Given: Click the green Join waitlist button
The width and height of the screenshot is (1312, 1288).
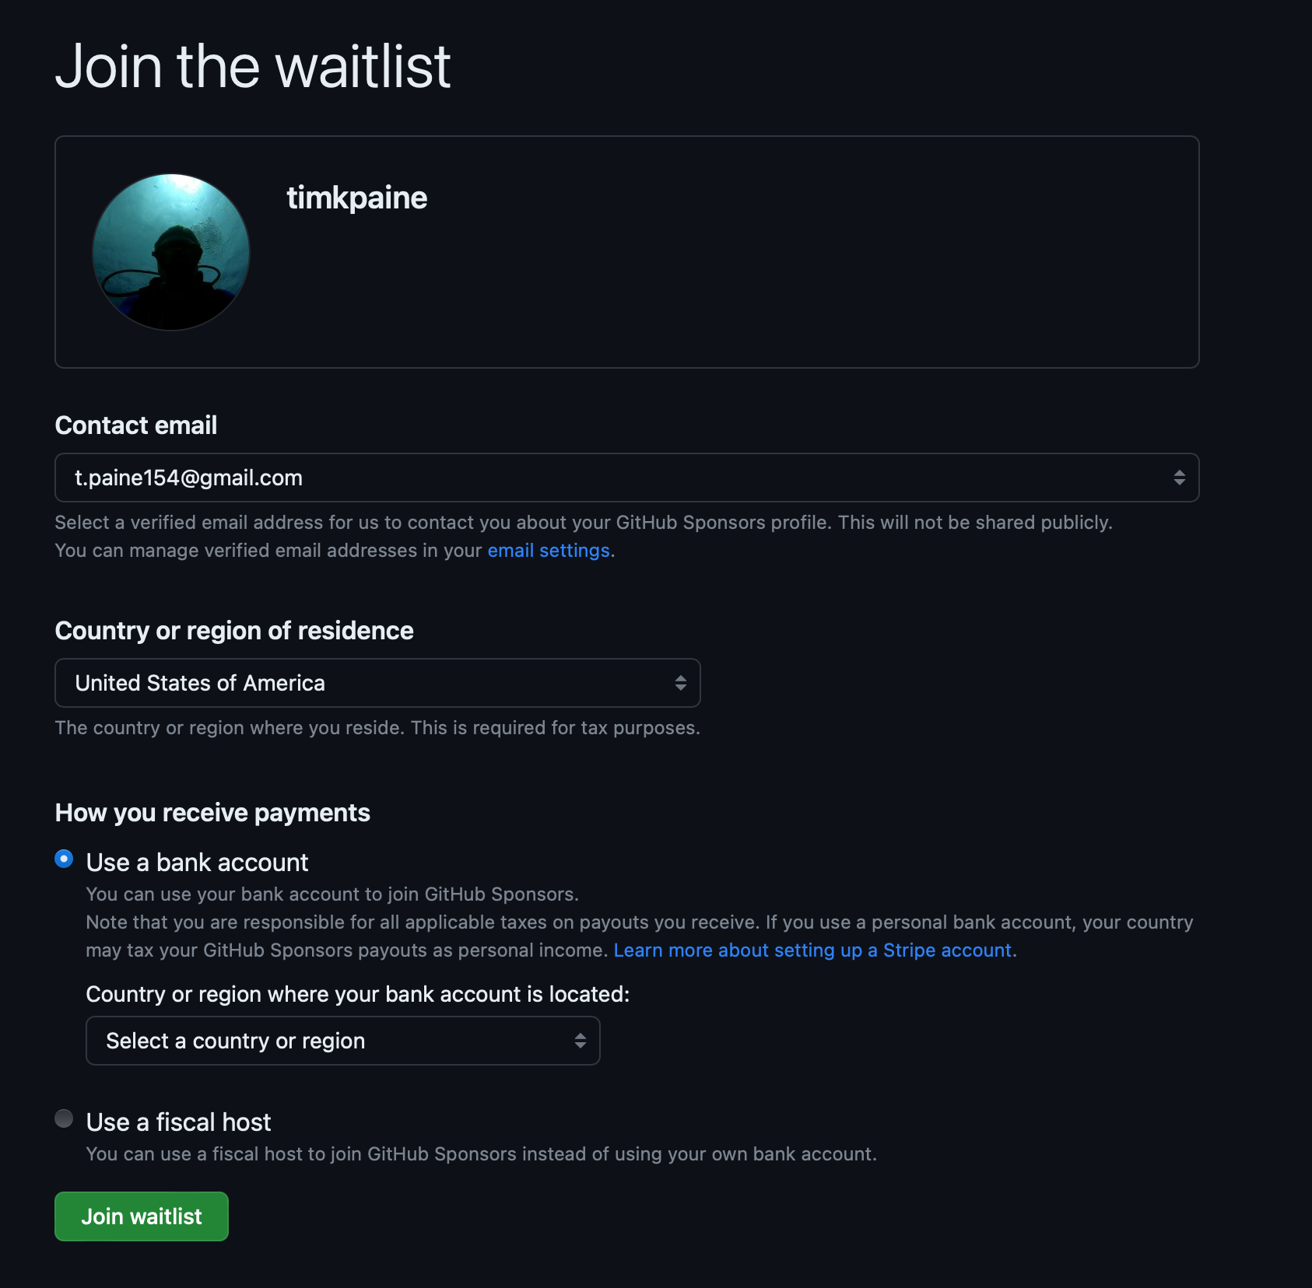Looking at the screenshot, I should (x=142, y=1216).
